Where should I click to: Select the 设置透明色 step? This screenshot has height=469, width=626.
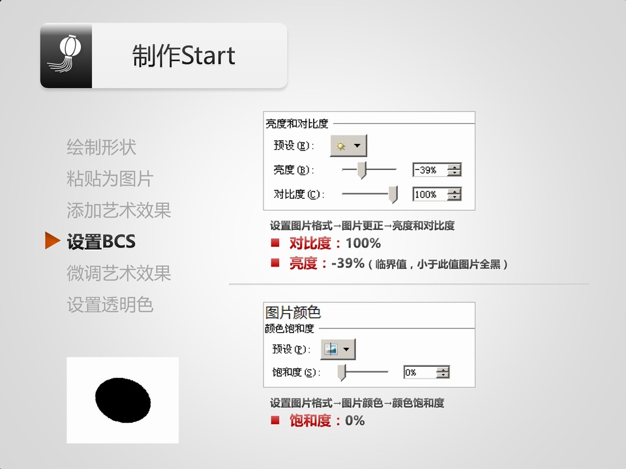point(110,305)
